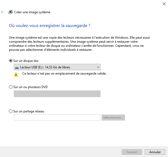The height and width of the screenshot is (157, 168).
Task: Focus the network share path text field
Action: pyautogui.click(x=57, y=118)
